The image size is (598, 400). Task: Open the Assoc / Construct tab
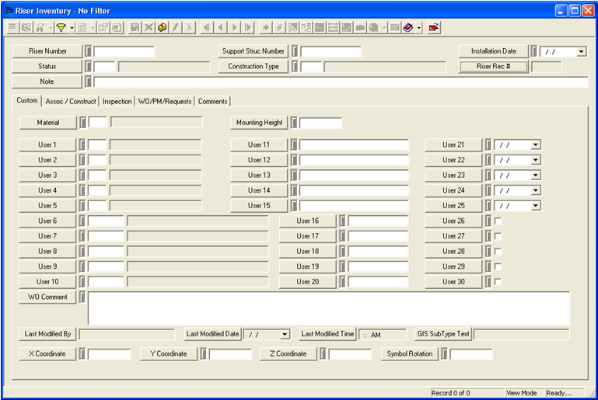pyautogui.click(x=71, y=101)
